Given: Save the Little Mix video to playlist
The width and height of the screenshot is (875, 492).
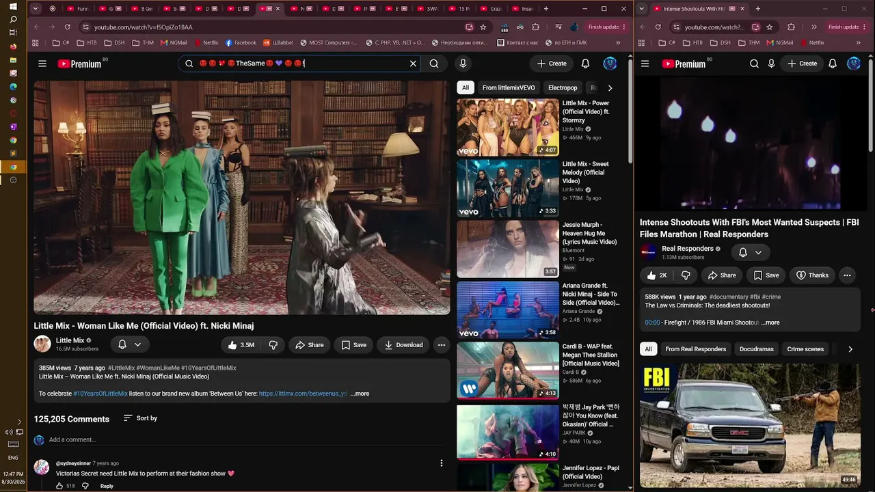Looking at the screenshot, I should coord(353,345).
